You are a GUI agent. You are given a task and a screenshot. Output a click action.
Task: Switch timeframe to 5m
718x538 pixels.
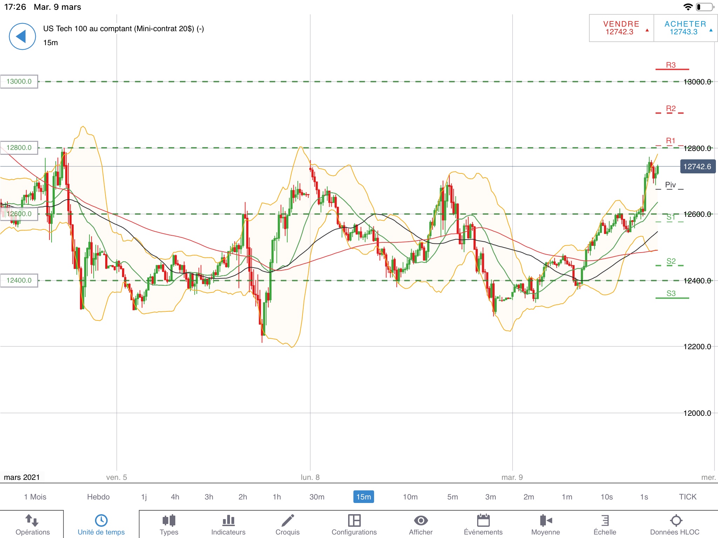(452, 497)
